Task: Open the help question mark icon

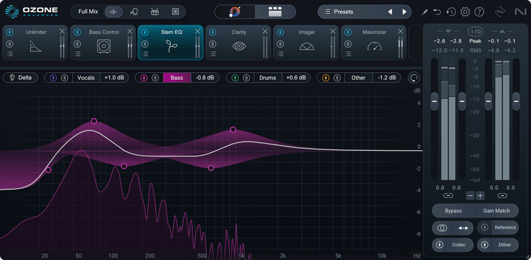Action: pos(479,12)
